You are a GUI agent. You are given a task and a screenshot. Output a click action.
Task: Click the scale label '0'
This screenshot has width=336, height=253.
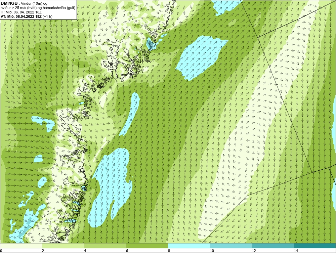pos(1,251)
